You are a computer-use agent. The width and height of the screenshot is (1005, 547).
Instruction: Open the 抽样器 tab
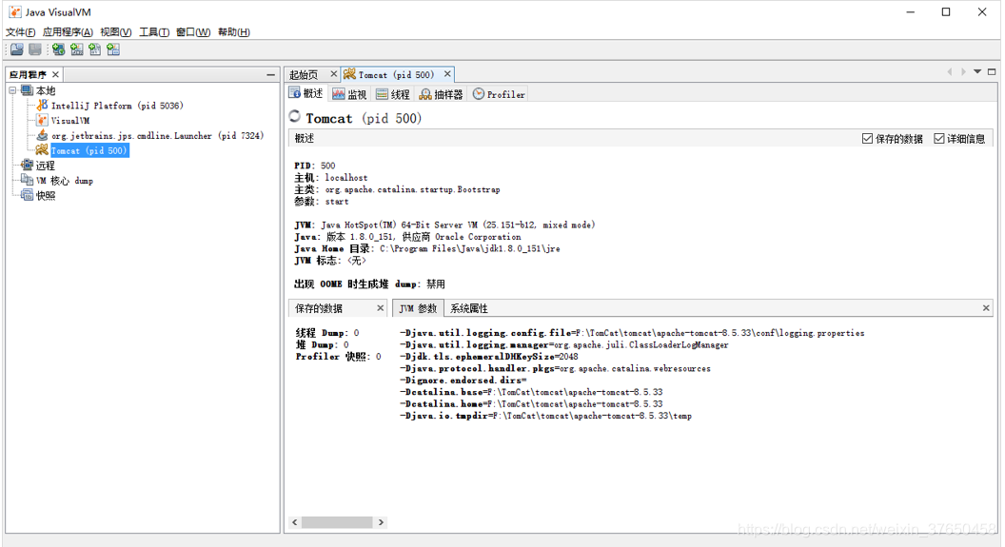point(441,94)
